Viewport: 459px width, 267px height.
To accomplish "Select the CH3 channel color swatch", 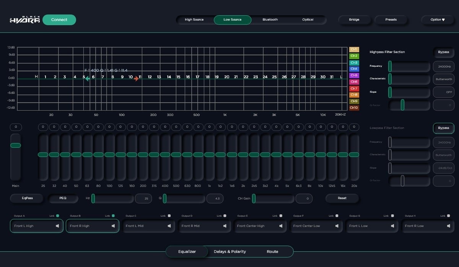I will [354, 63].
